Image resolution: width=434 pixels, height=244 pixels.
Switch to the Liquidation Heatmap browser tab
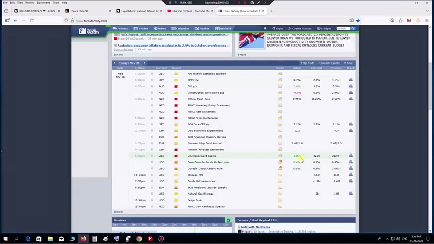coord(141,11)
